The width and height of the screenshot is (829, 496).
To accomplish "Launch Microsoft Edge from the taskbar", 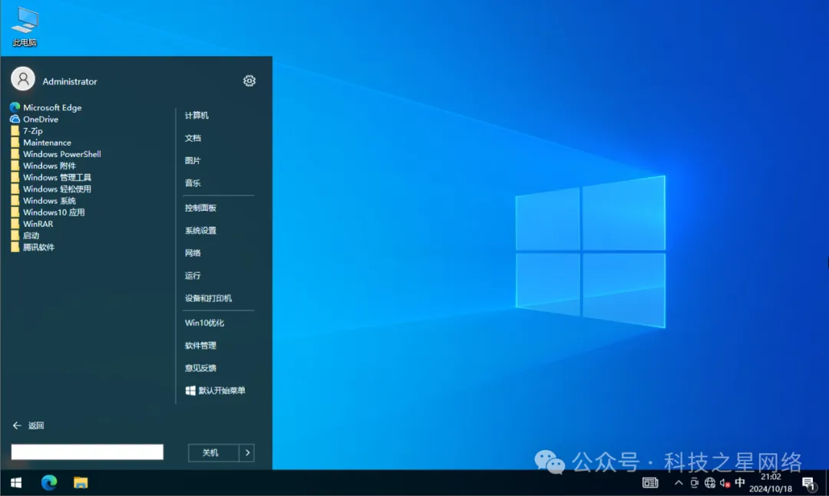I will (48, 483).
